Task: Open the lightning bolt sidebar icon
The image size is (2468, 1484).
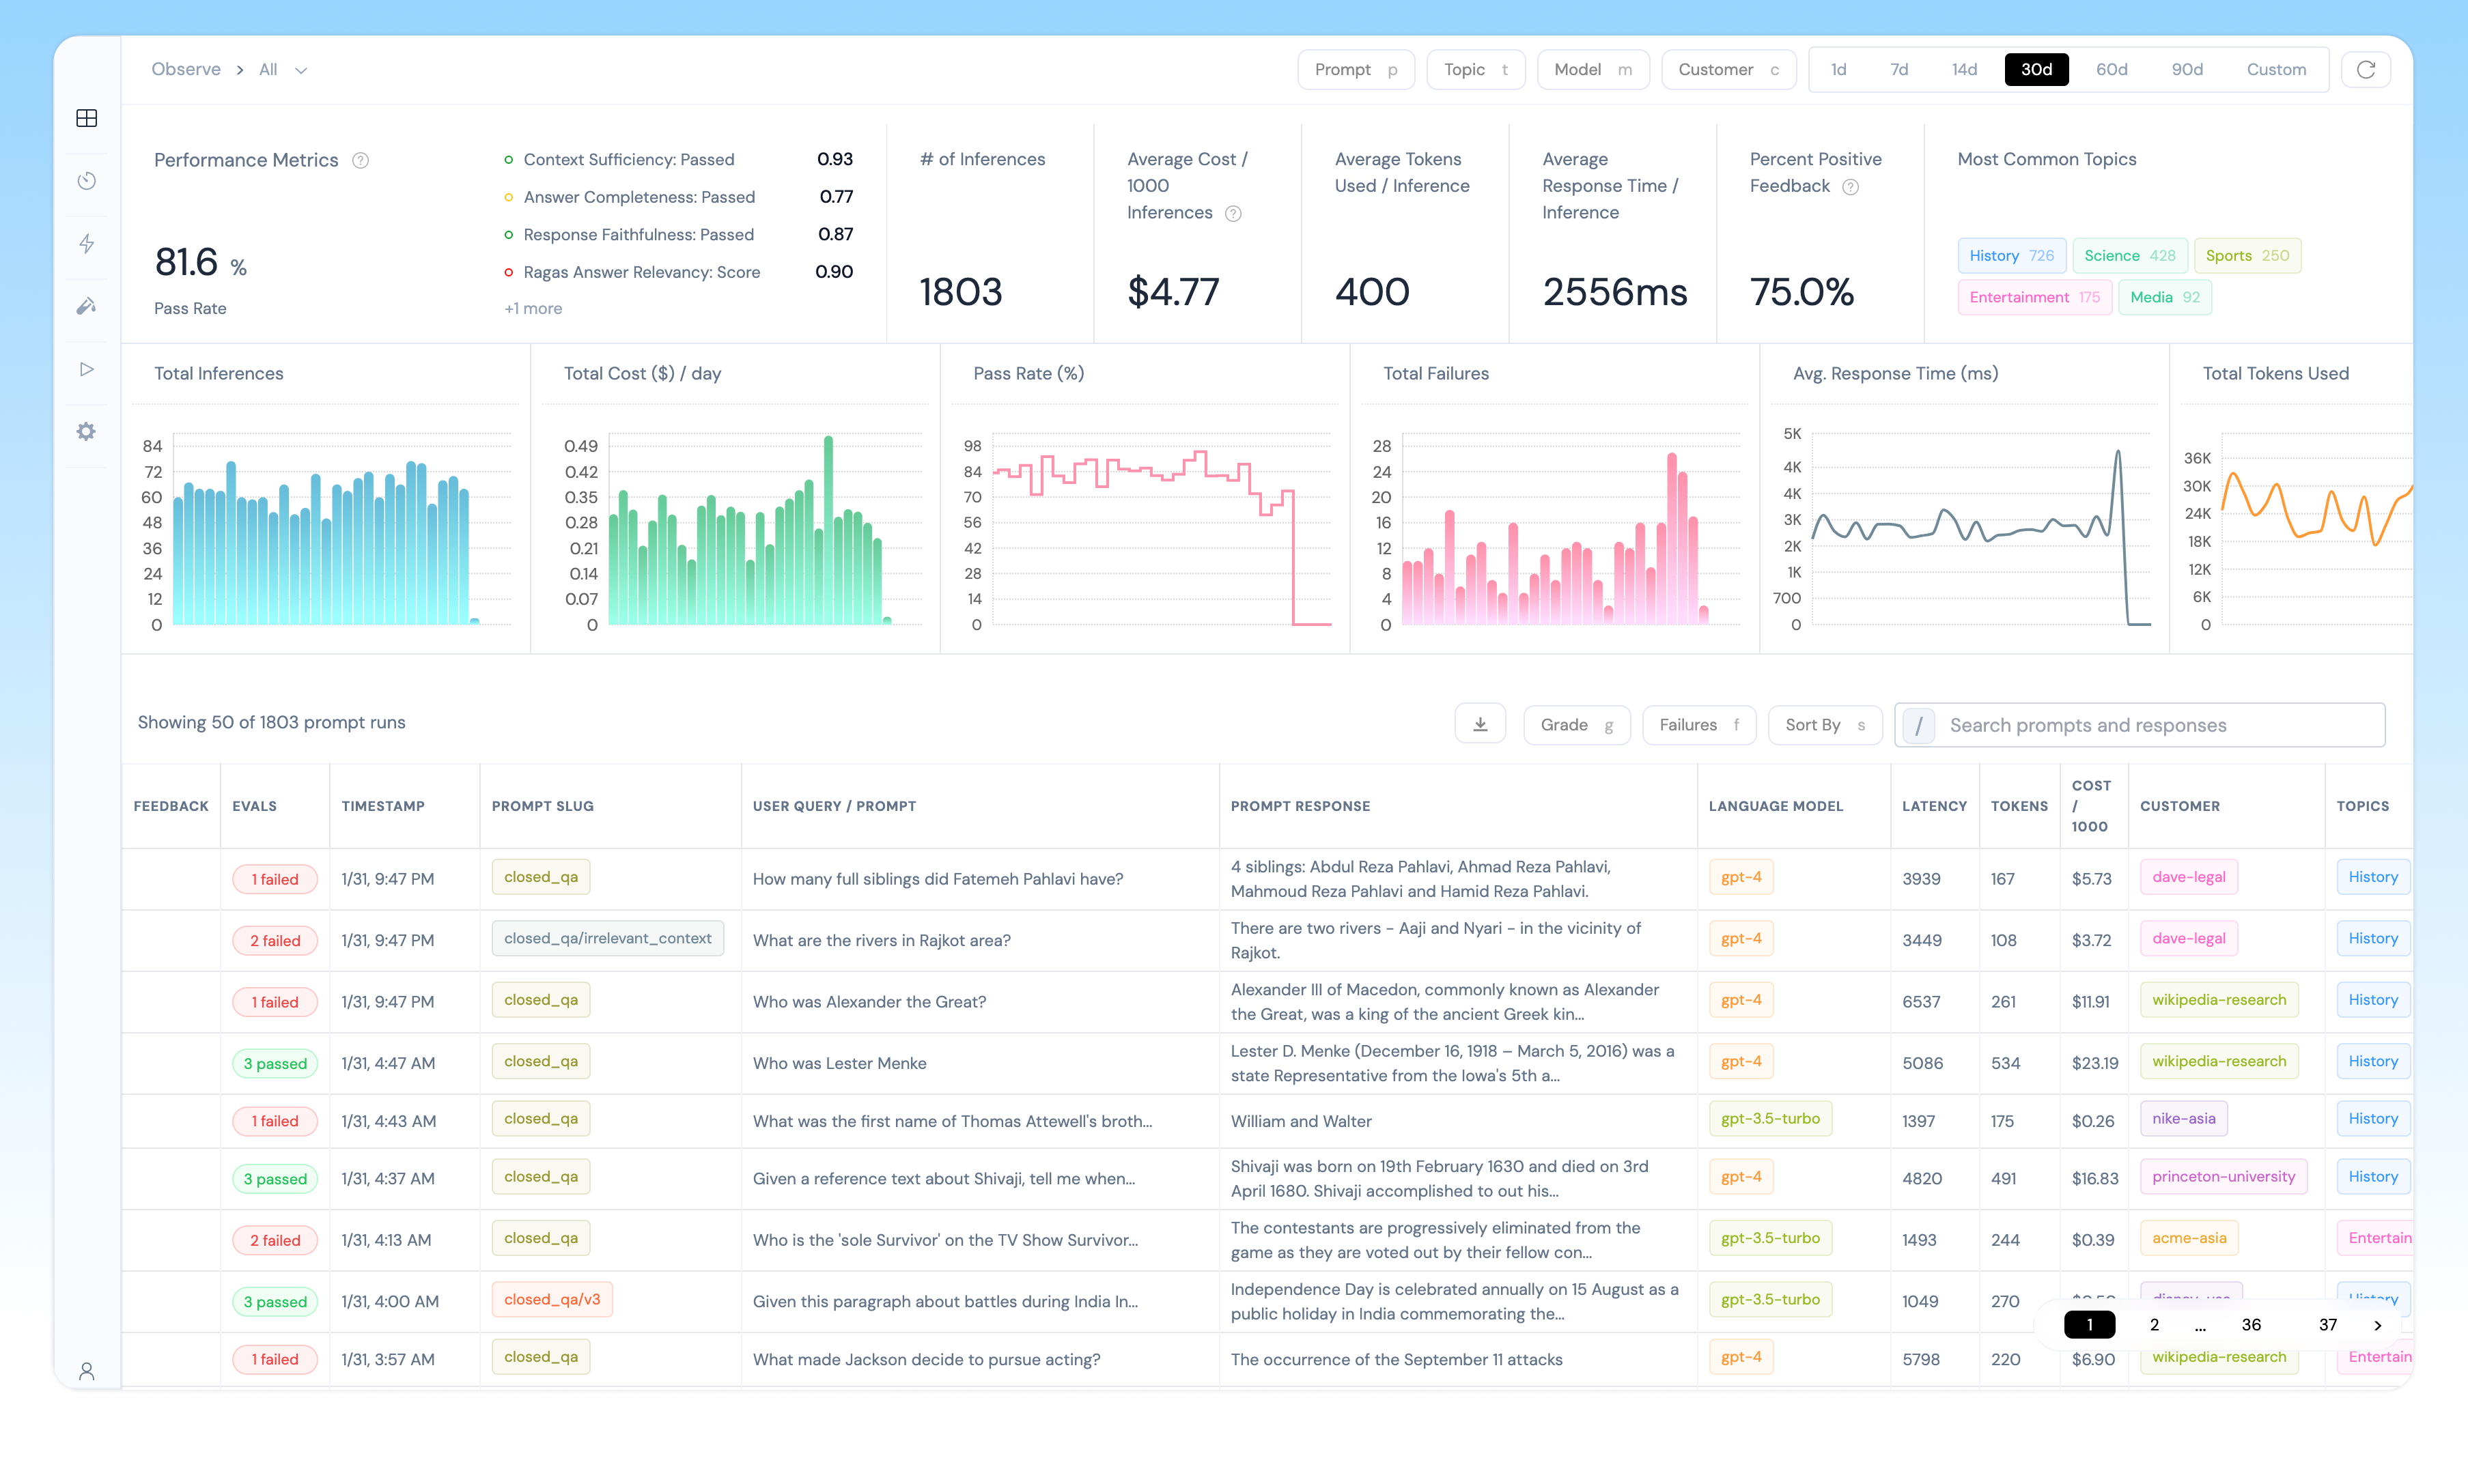Action: (87, 244)
